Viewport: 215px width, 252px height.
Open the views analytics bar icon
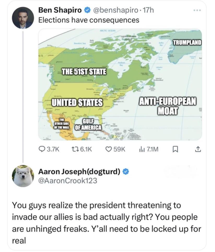pyautogui.click(x=141, y=149)
